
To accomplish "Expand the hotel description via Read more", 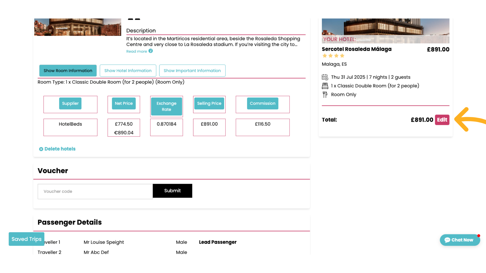I will pyautogui.click(x=137, y=51).
